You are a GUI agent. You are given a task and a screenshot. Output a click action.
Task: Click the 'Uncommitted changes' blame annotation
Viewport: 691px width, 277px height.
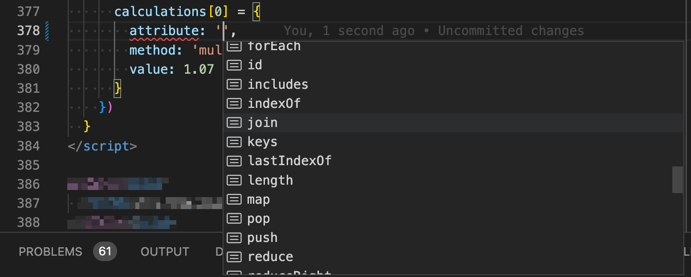(511, 31)
